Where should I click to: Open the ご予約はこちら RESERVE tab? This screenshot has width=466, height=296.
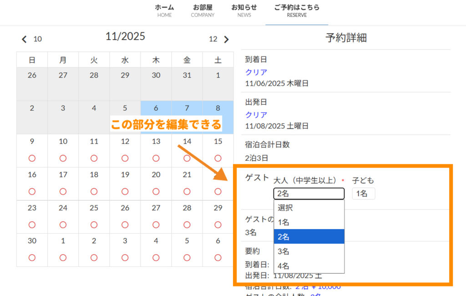pyautogui.click(x=297, y=11)
